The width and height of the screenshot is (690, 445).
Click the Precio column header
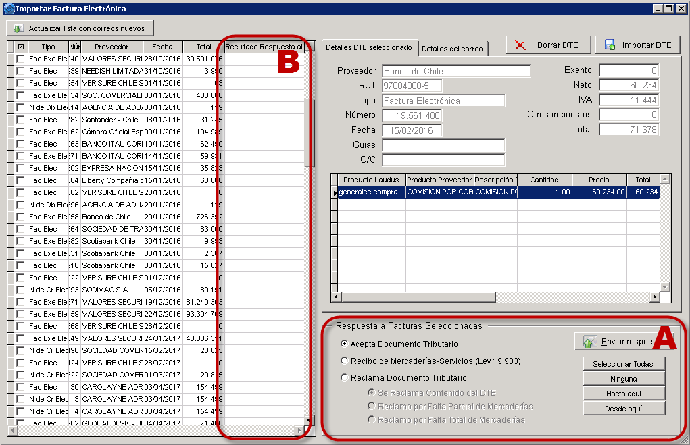point(599,180)
